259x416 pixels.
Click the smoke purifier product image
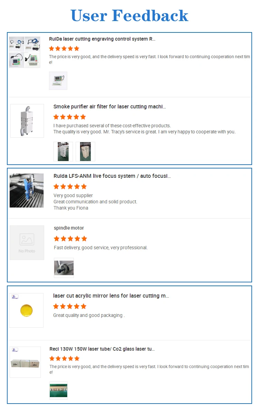click(27, 121)
